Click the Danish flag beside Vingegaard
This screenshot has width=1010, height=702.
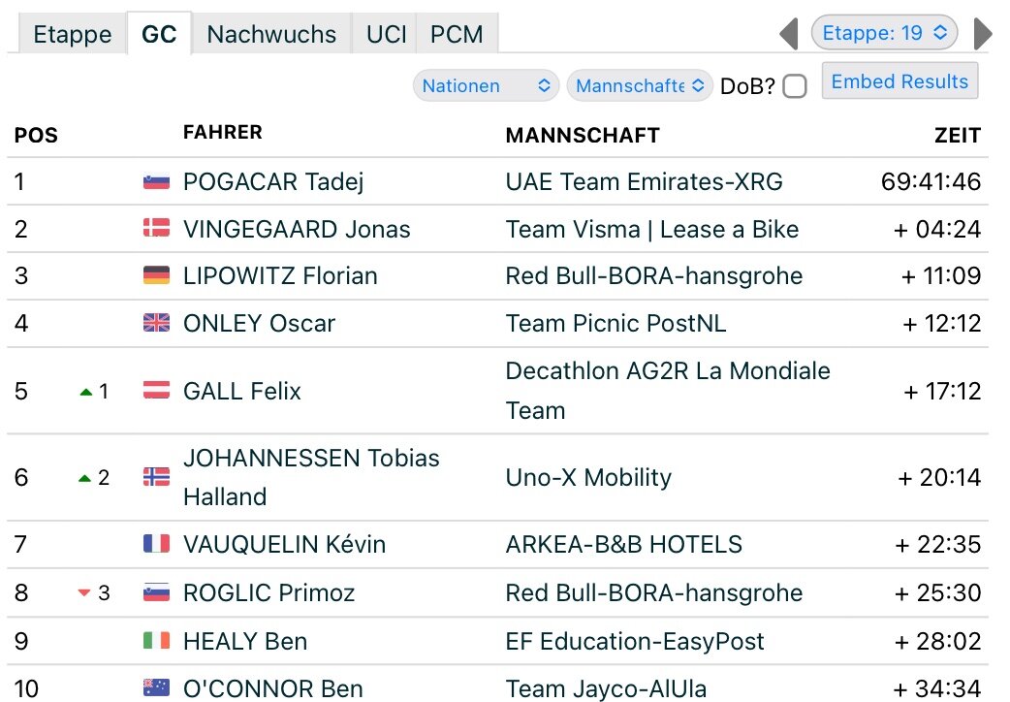tap(156, 229)
